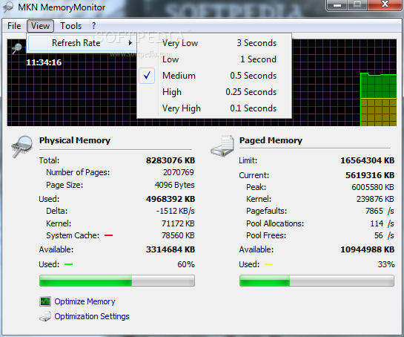Viewport: 404px width, 337px height.
Task: Select Refresh Rate submenu entry
Action: click(82, 43)
